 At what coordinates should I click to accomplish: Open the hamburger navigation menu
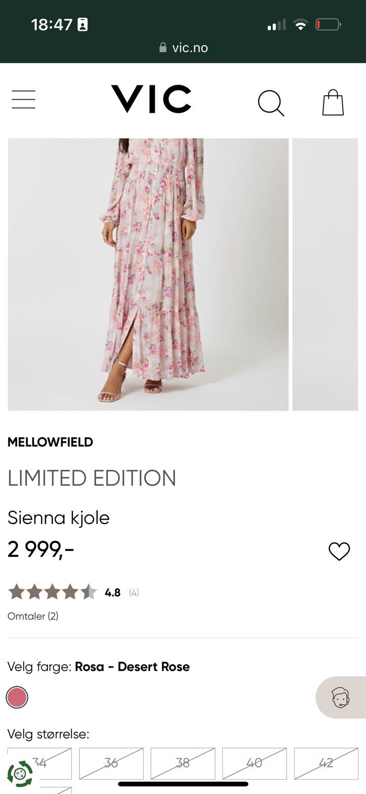(23, 99)
